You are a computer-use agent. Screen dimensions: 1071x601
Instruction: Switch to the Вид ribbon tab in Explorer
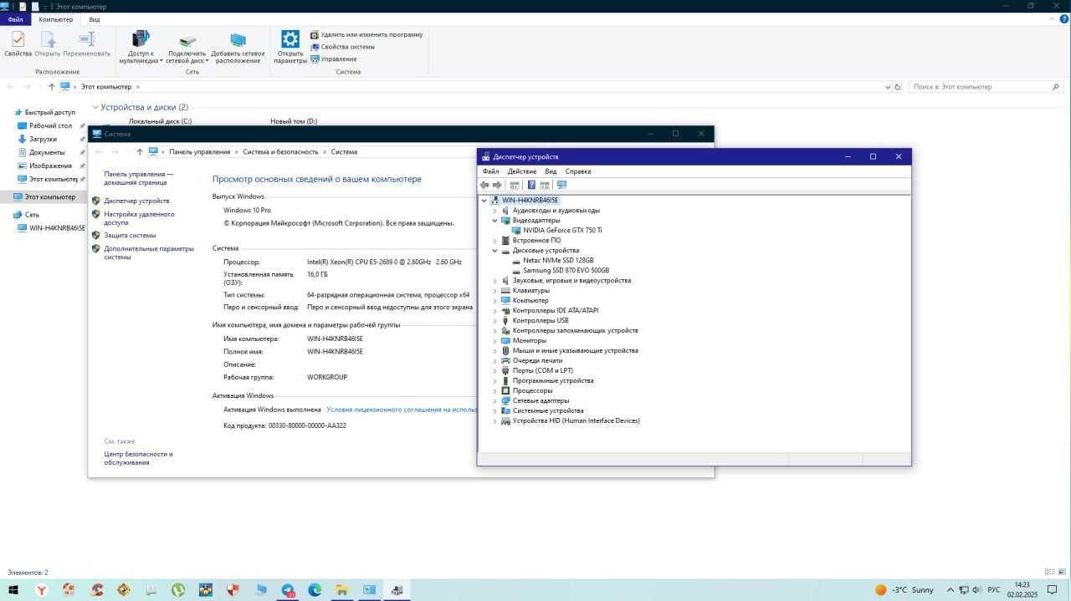(95, 19)
